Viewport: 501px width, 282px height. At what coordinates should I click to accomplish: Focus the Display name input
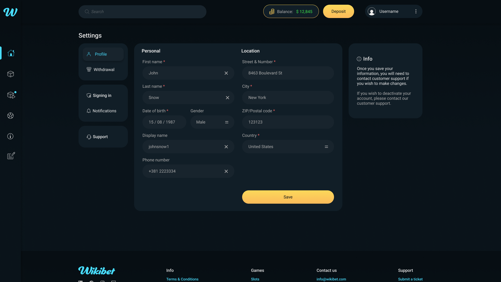188,147
